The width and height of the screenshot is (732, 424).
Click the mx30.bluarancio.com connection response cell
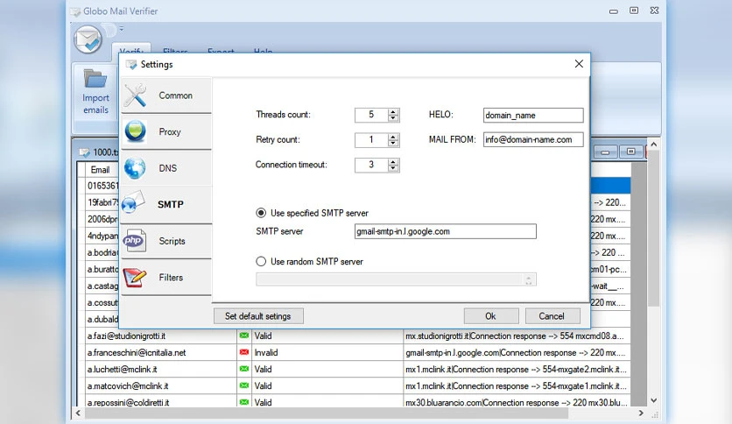tap(517, 402)
